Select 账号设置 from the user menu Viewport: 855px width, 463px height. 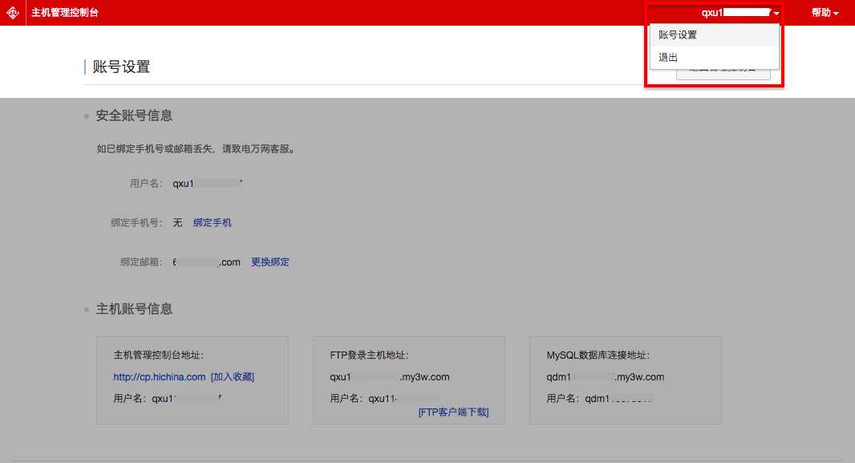coord(678,35)
